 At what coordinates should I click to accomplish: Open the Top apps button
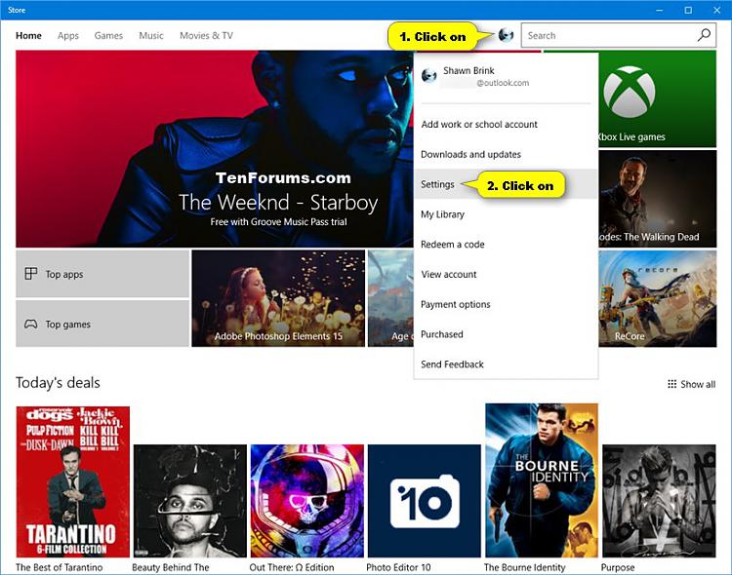(x=102, y=274)
